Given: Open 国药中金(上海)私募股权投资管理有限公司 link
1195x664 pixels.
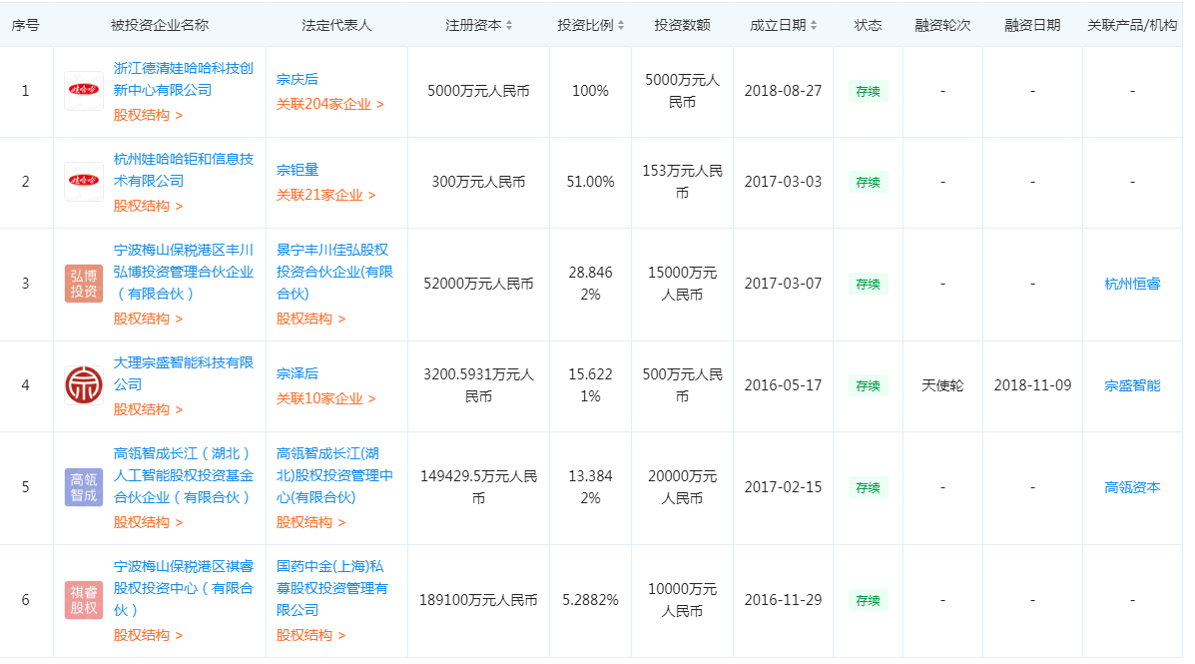Looking at the screenshot, I should 332,587.
